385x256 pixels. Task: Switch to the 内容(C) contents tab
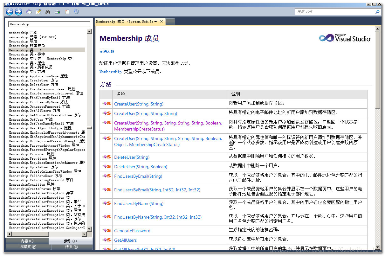[x=27, y=241]
